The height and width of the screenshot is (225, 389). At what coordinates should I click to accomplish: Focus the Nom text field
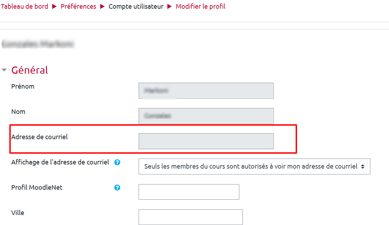tap(206, 116)
